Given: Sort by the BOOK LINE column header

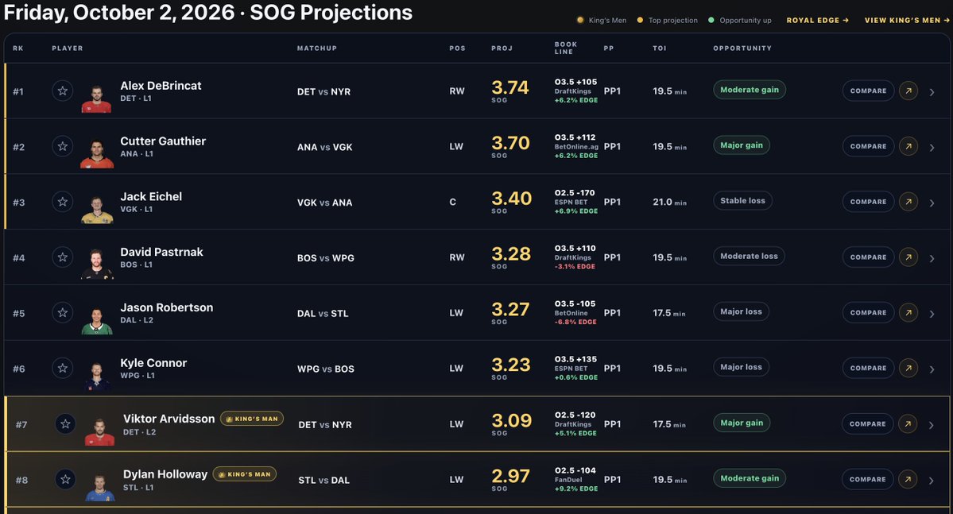Looking at the screenshot, I should 566,48.
